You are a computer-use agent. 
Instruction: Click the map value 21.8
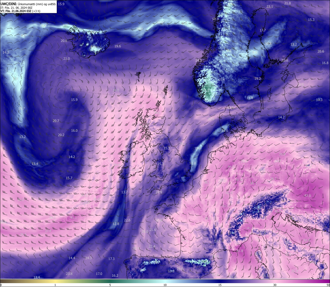[x=287, y=3]
